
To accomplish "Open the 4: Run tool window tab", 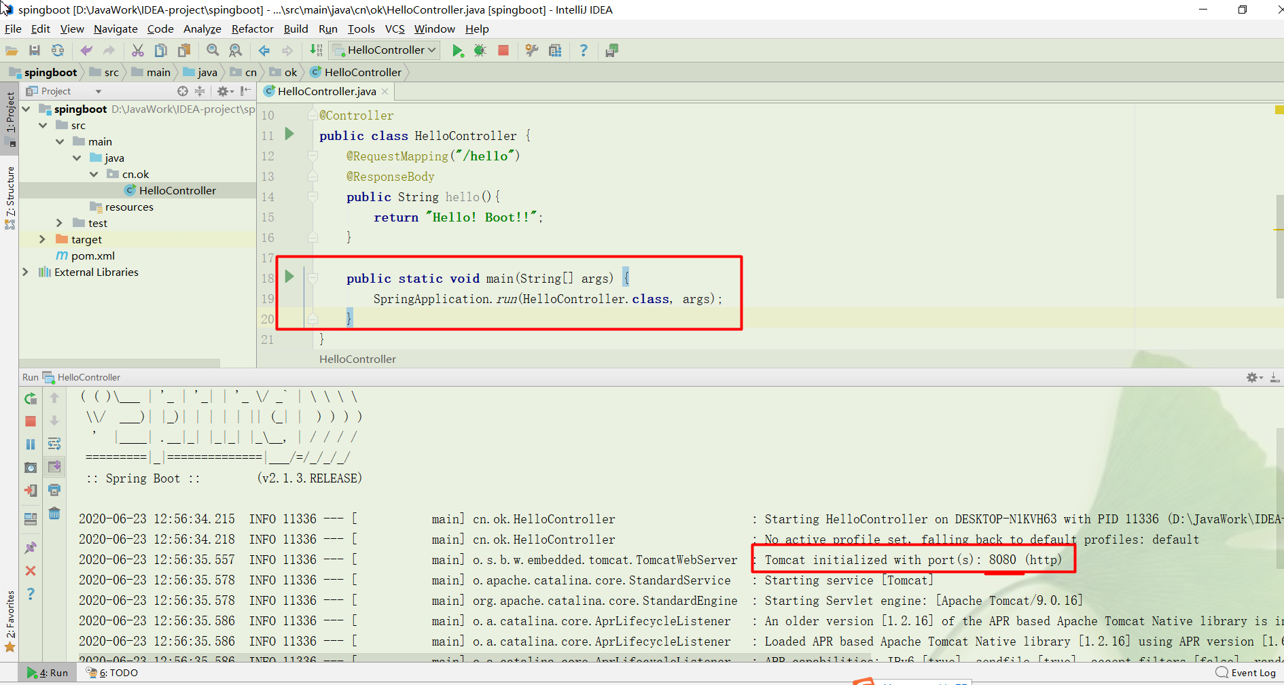I will point(48,673).
